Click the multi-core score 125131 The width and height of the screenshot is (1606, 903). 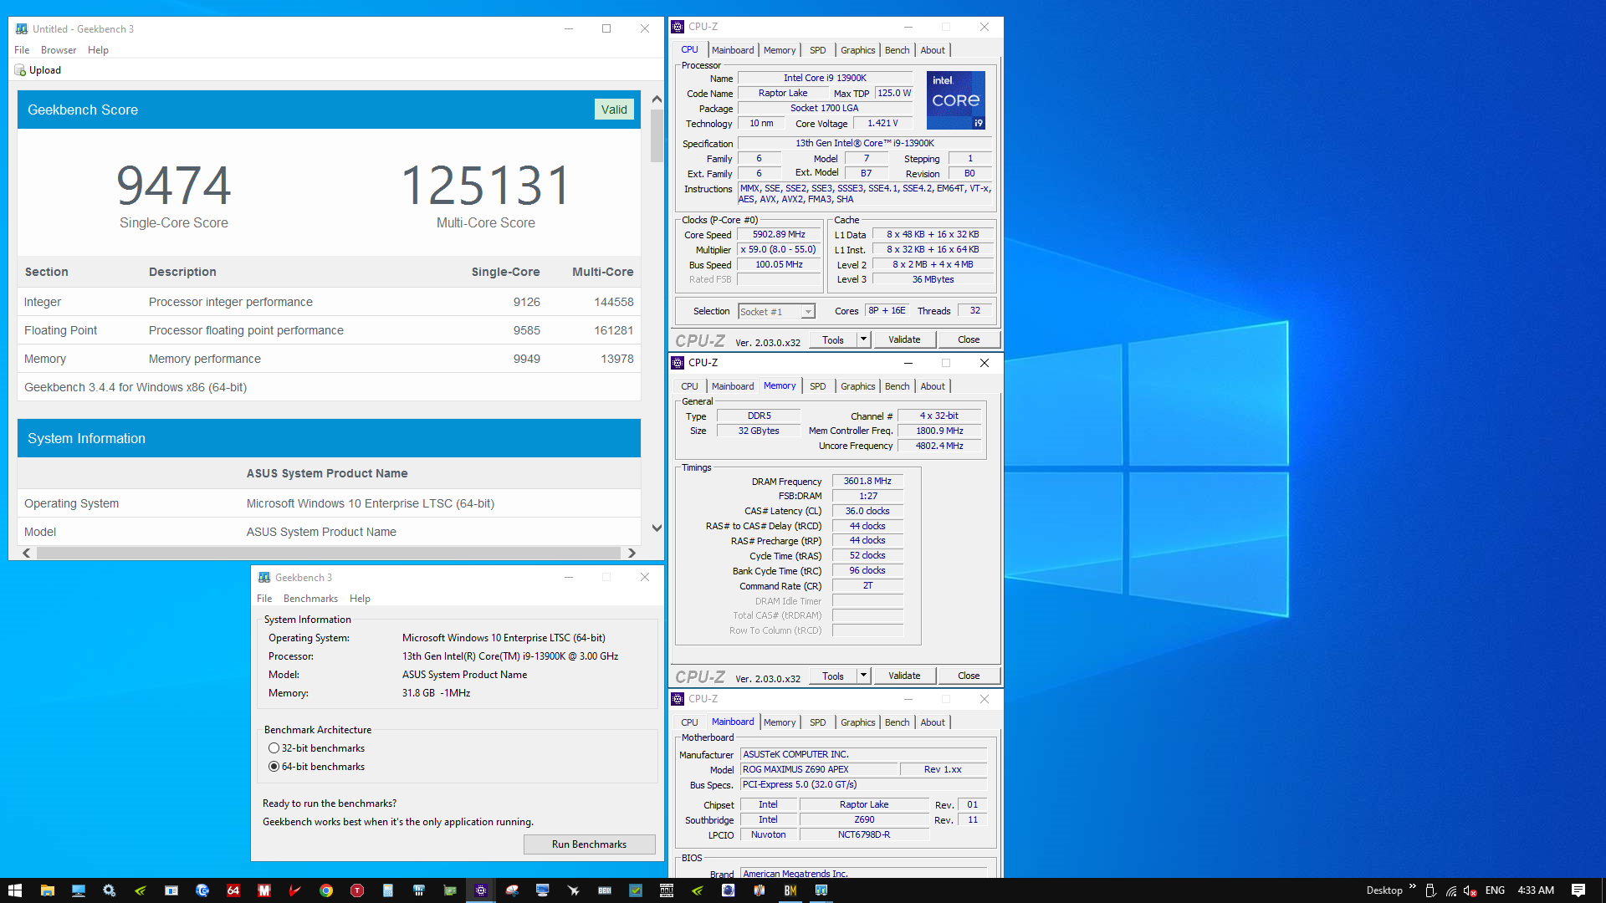pyautogui.click(x=486, y=186)
